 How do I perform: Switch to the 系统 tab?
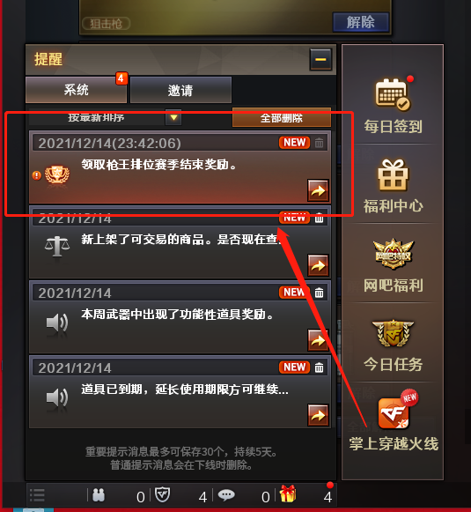[76, 90]
